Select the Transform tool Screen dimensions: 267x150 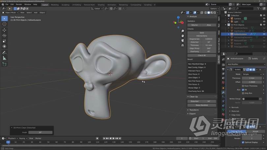pyautogui.click(x=4, y=46)
